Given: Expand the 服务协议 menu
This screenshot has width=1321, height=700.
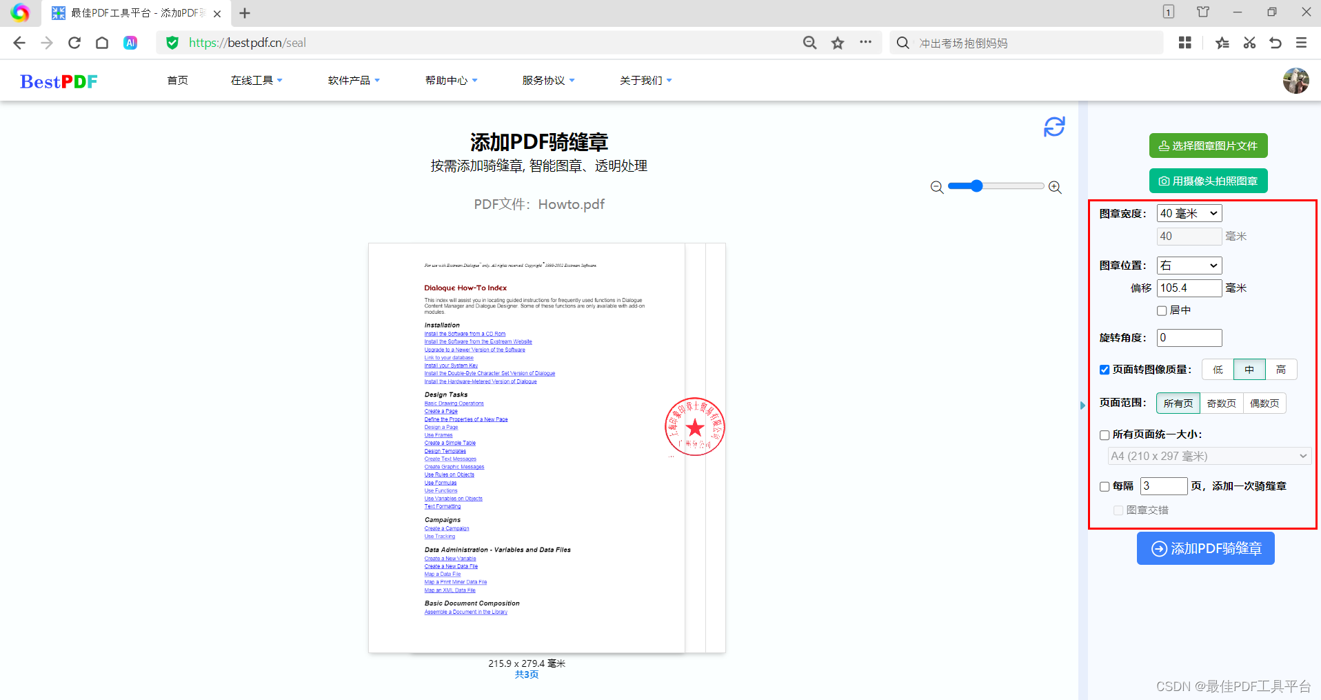Looking at the screenshot, I should pyautogui.click(x=548, y=81).
